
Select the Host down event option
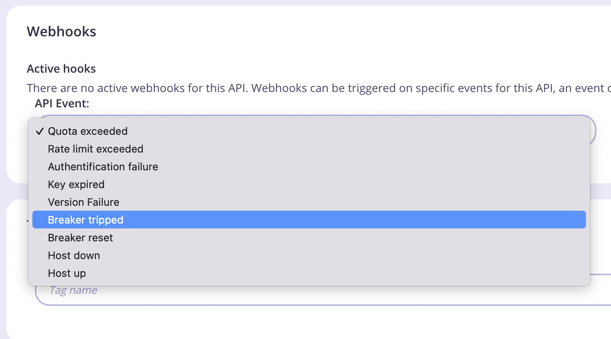coord(74,255)
